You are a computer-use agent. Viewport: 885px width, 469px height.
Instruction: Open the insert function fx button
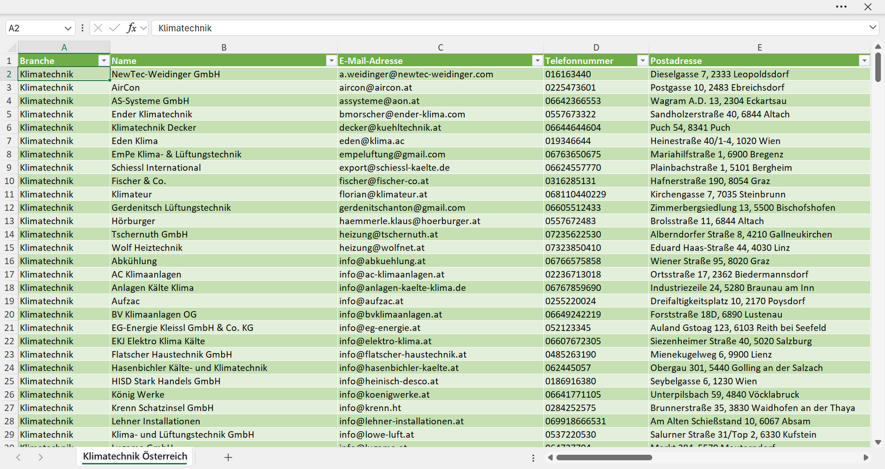pyautogui.click(x=131, y=28)
